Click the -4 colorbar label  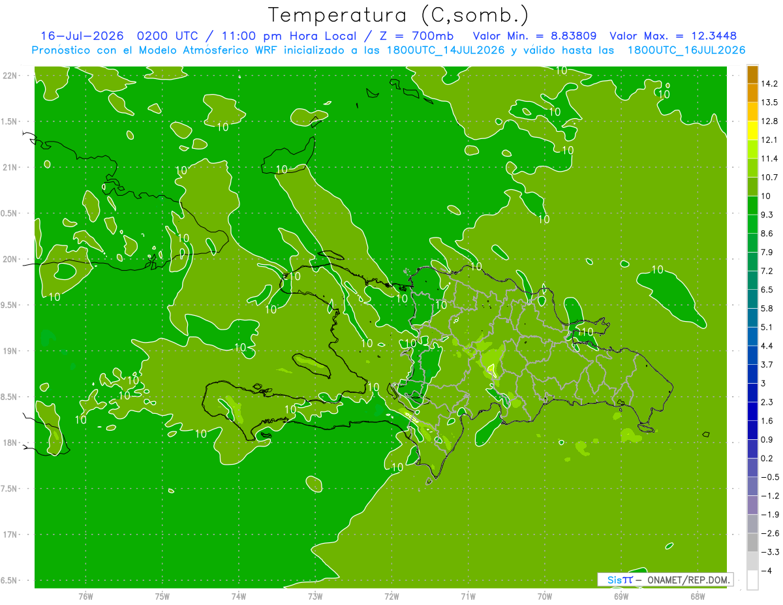click(x=767, y=570)
